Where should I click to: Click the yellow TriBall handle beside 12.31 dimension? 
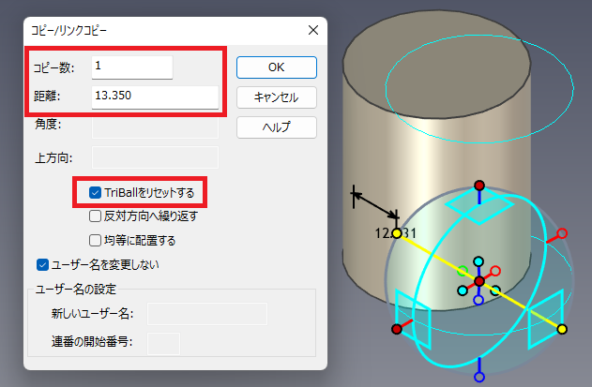pyautogui.click(x=396, y=232)
